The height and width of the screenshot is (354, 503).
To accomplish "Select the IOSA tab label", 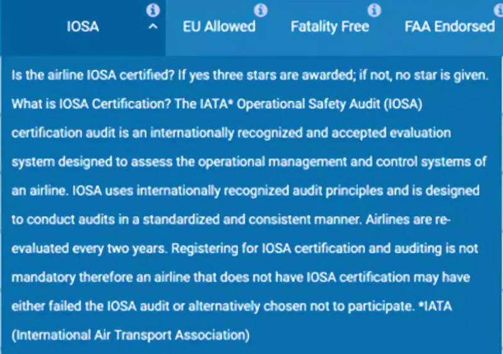I will 83,27.
